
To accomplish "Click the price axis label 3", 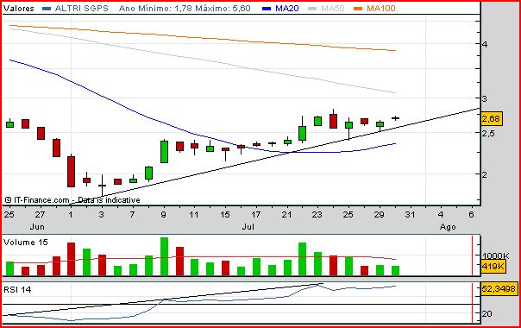I will point(485,98).
